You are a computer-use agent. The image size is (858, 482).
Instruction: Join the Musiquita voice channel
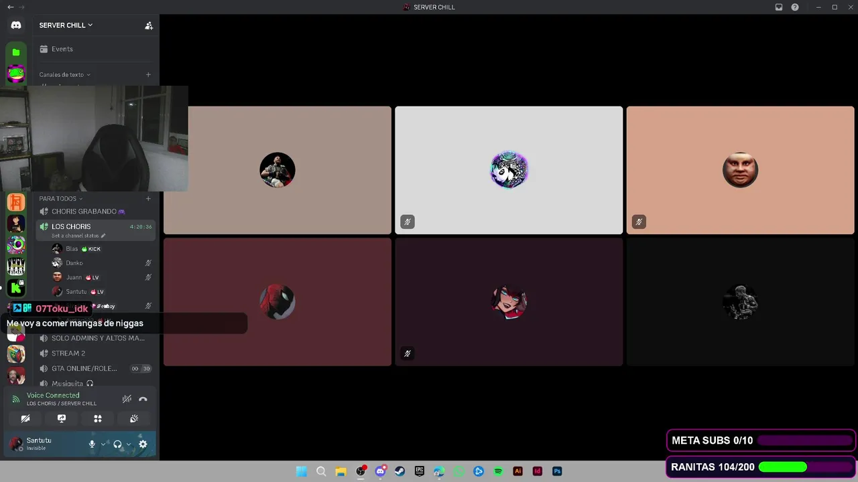click(96, 384)
